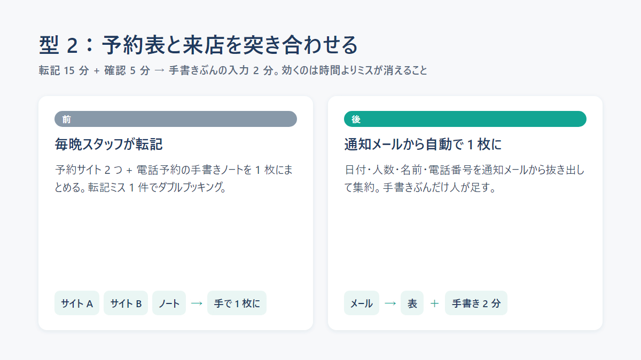The width and height of the screenshot is (641, 360).
Task: Click description text about 日付・人数・名前
Action: 465,179
